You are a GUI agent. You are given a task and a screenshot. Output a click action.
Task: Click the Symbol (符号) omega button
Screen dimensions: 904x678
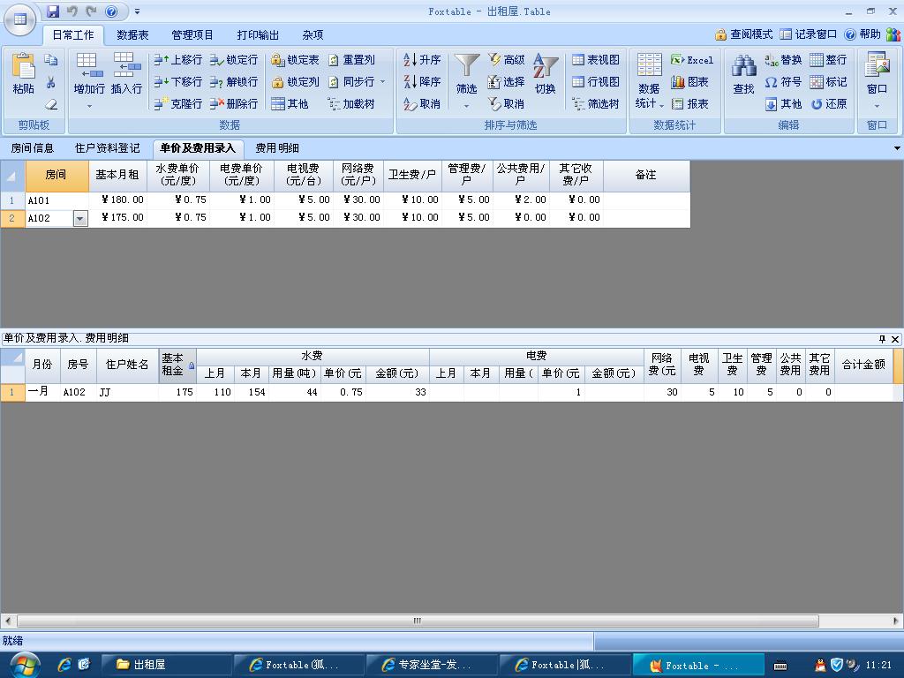(x=783, y=82)
